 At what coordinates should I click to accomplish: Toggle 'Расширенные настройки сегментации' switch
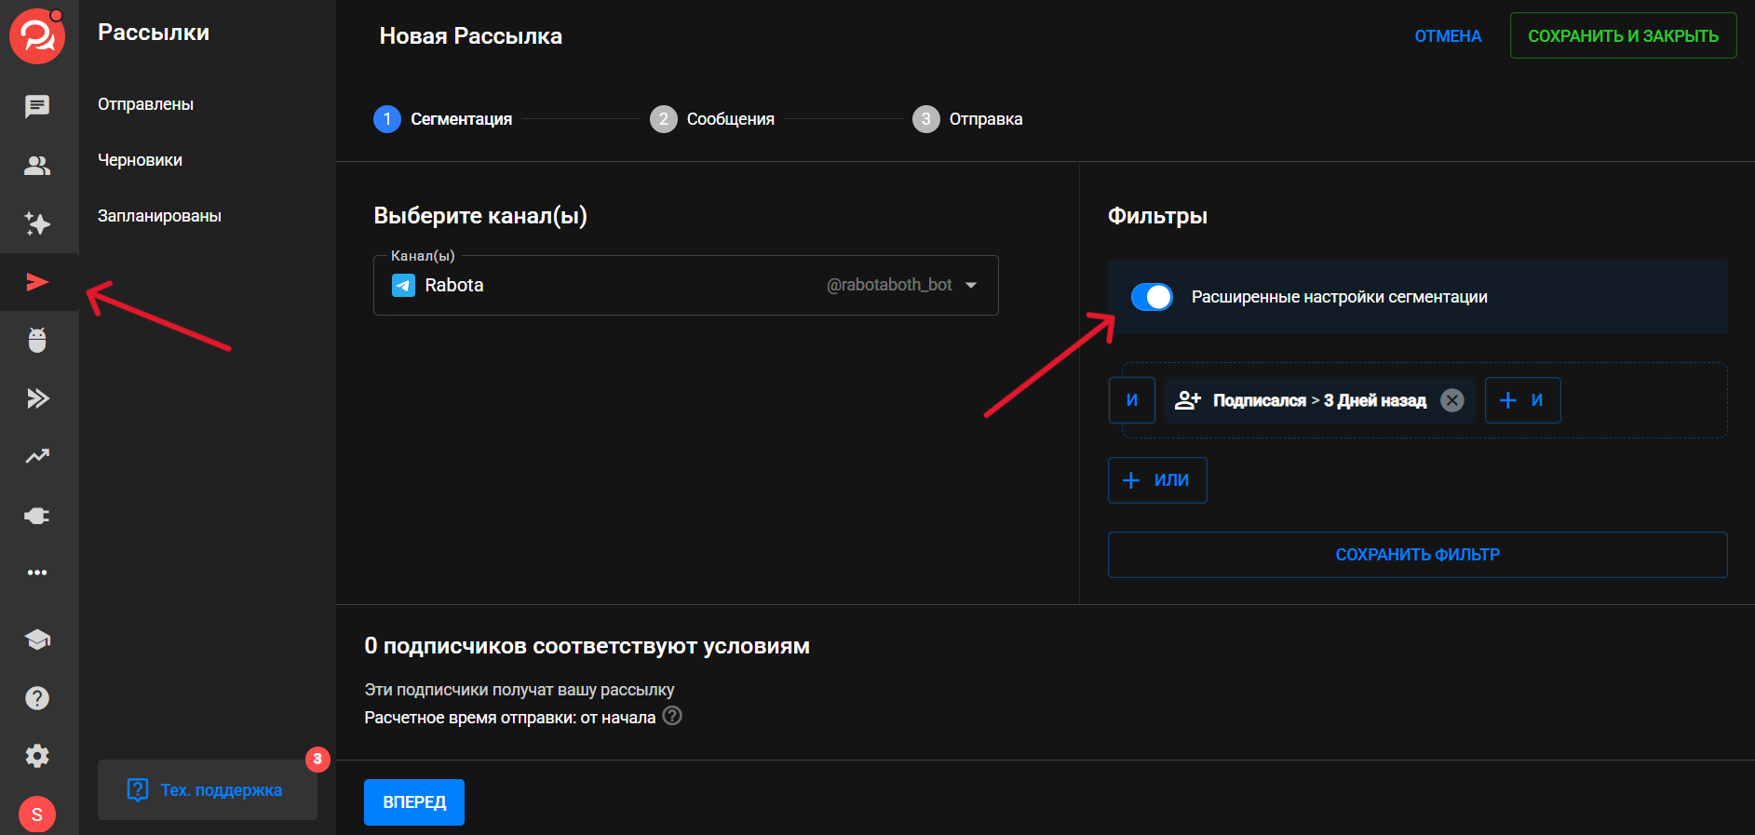point(1152,297)
